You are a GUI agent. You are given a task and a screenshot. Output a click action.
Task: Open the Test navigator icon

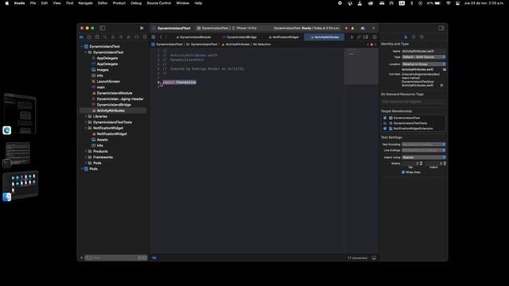point(121,37)
